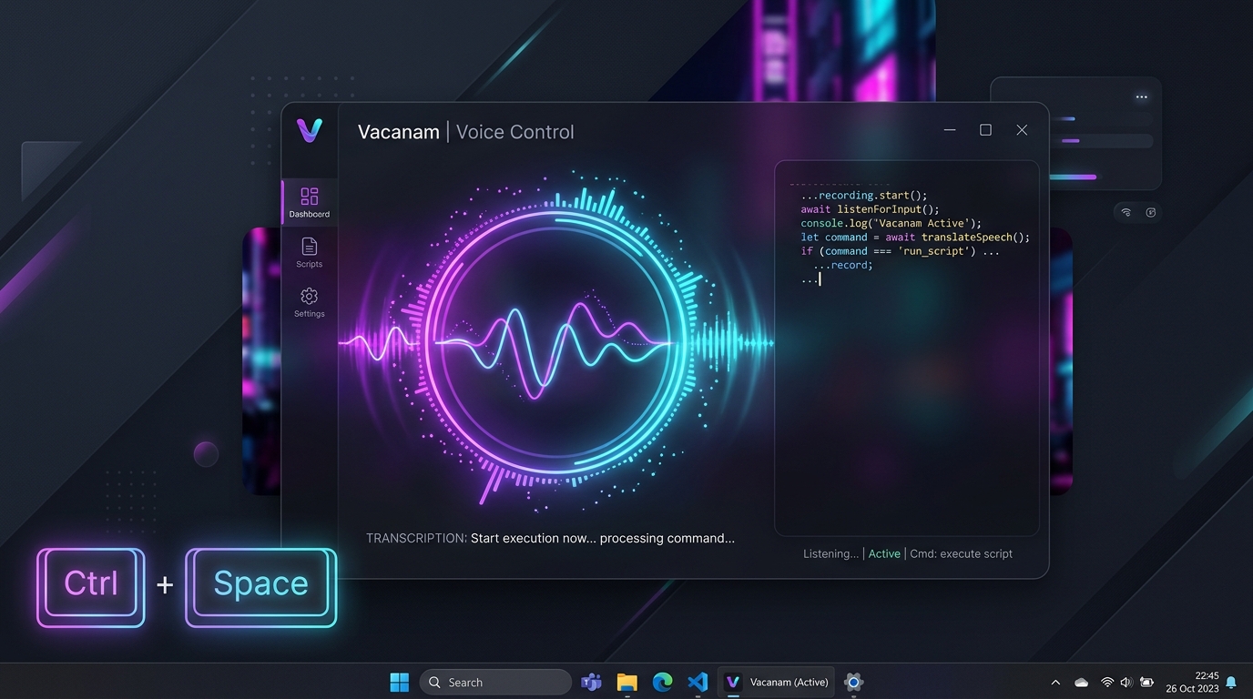Open the settings gear app in taskbar

[x=853, y=682]
